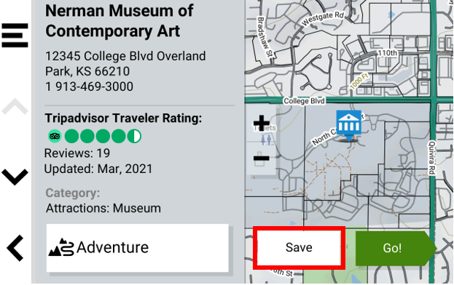Click the Quivira Rd label on map
Screen dimensions: 454x285
point(431,158)
